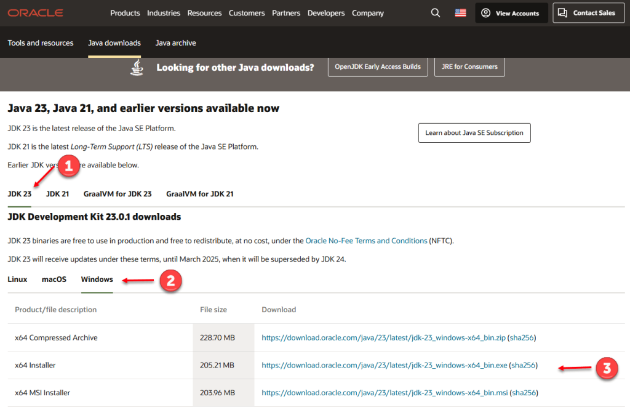The width and height of the screenshot is (630, 410).
Task: Switch to the macOS downloads tab
Action: tap(54, 279)
